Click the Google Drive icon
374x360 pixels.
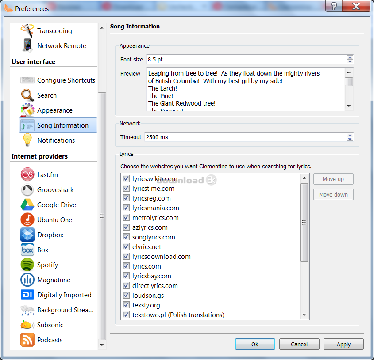click(27, 205)
